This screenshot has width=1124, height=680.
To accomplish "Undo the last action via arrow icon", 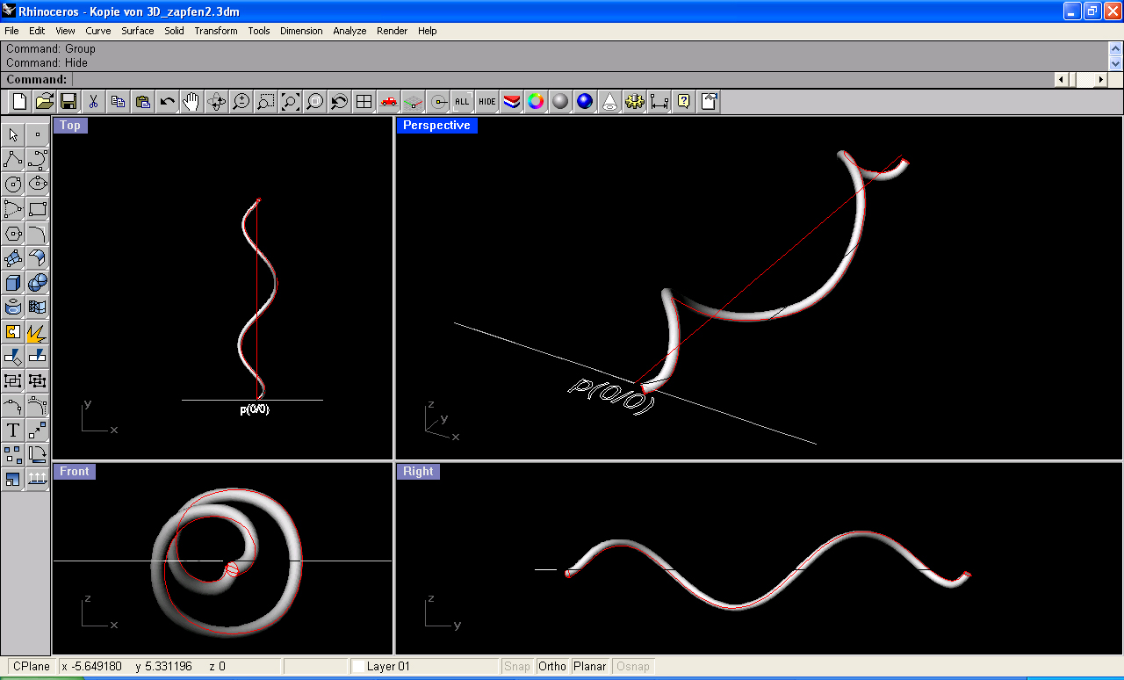I will [167, 102].
